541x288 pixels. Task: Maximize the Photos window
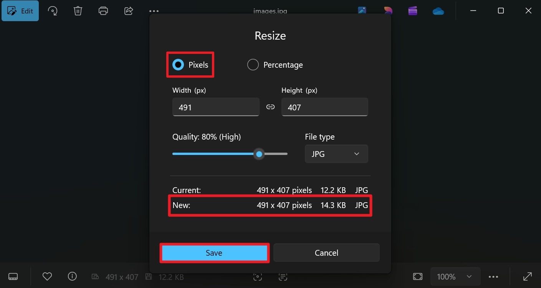pos(501,11)
